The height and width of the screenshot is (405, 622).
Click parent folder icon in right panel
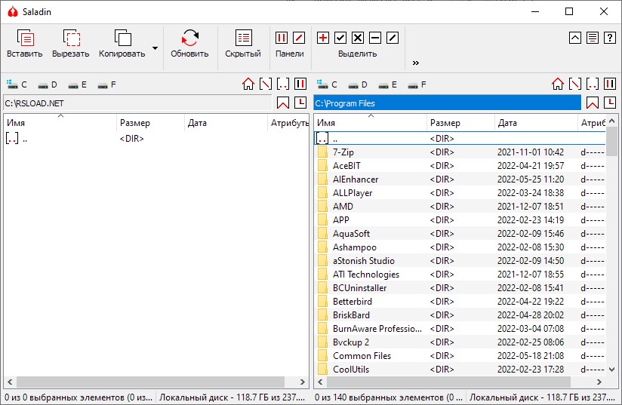click(593, 84)
